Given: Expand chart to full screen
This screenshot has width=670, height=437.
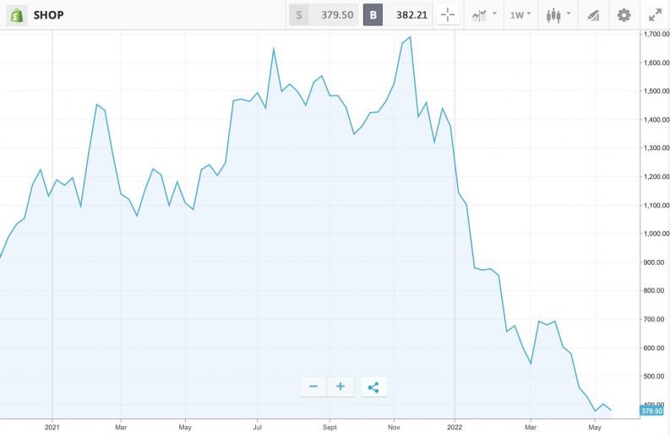Looking at the screenshot, I should coord(655,15).
